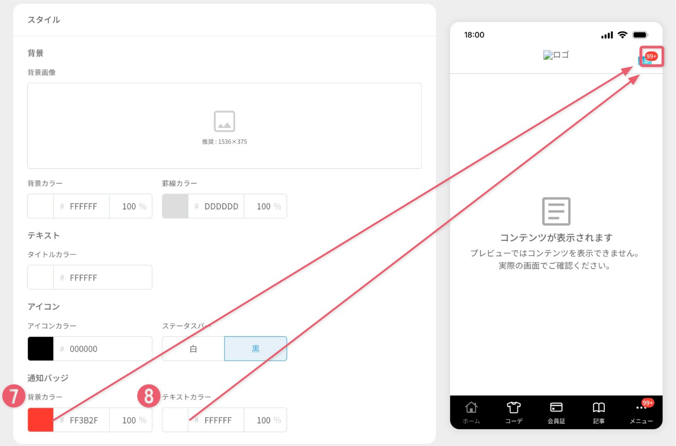Edit the FF3B2F hex code field

pos(81,420)
